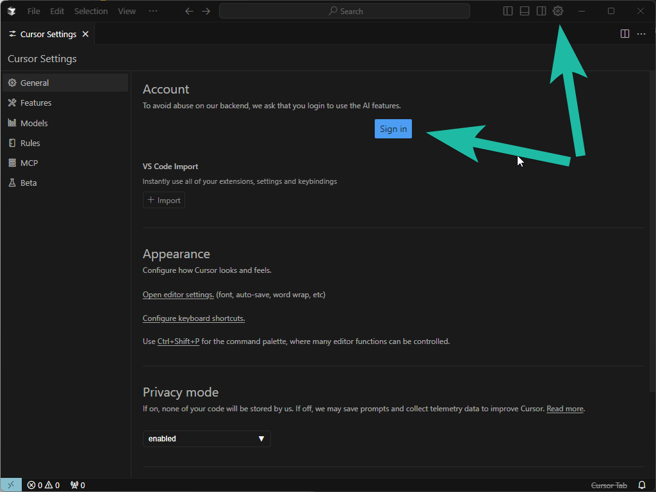Open the View menu
Screen dimensions: 656x492
coord(127,12)
